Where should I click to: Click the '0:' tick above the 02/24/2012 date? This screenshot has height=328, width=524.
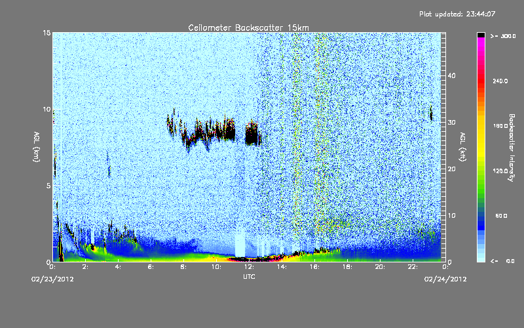[x=445, y=267]
